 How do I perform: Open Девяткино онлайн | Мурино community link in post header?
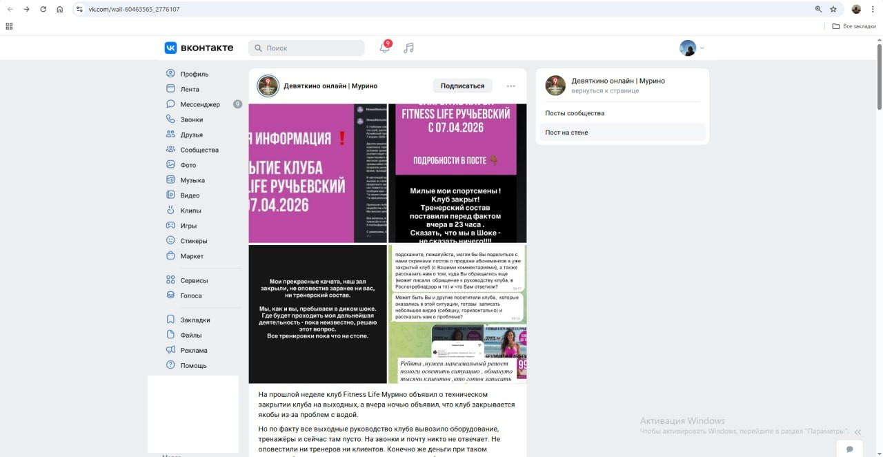pos(330,86)
